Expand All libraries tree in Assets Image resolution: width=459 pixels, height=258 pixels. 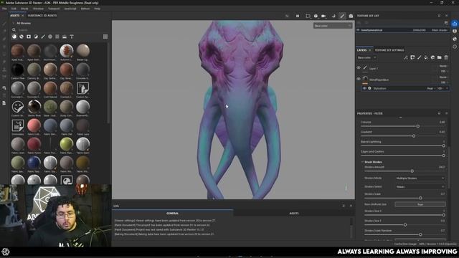coord(13,23)
